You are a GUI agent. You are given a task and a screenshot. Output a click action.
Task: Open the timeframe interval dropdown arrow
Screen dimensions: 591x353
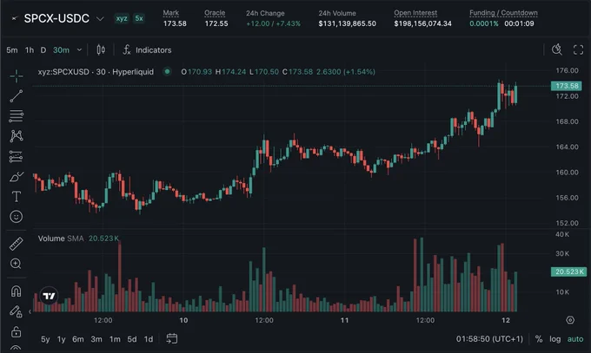[x=79, y=49]
